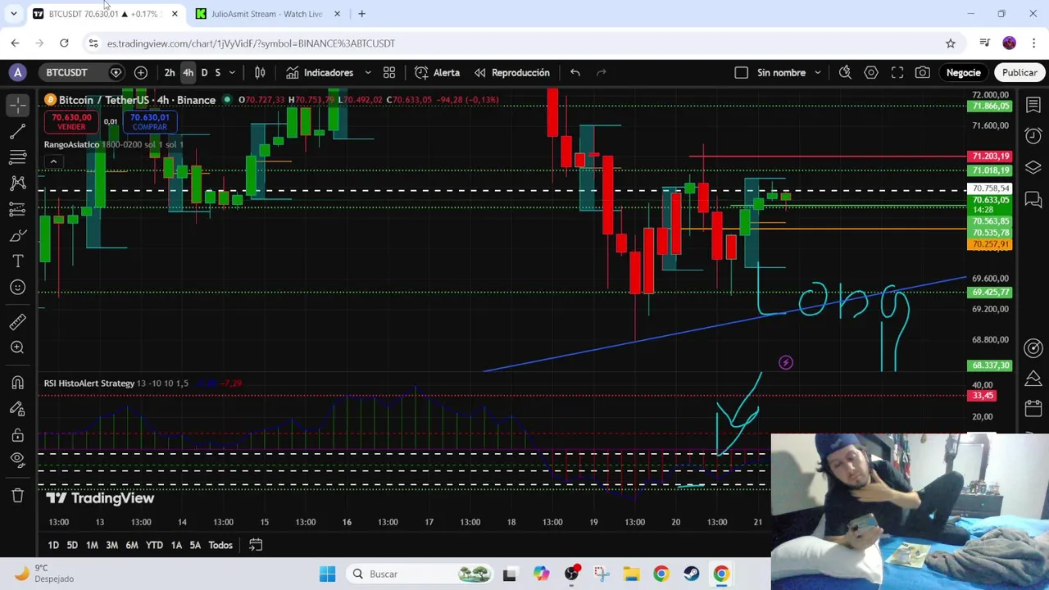
Task: Toggle stay in drawing mode
Action: point(18,409)
